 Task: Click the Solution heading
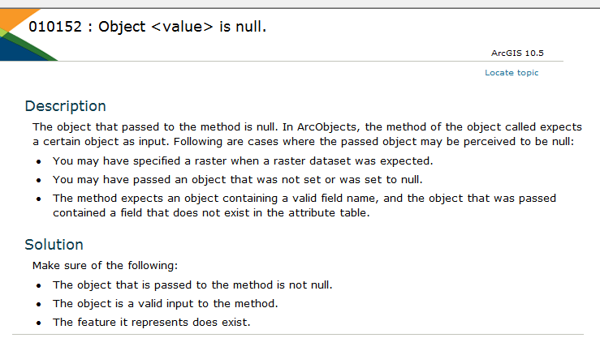pos(54,244)
